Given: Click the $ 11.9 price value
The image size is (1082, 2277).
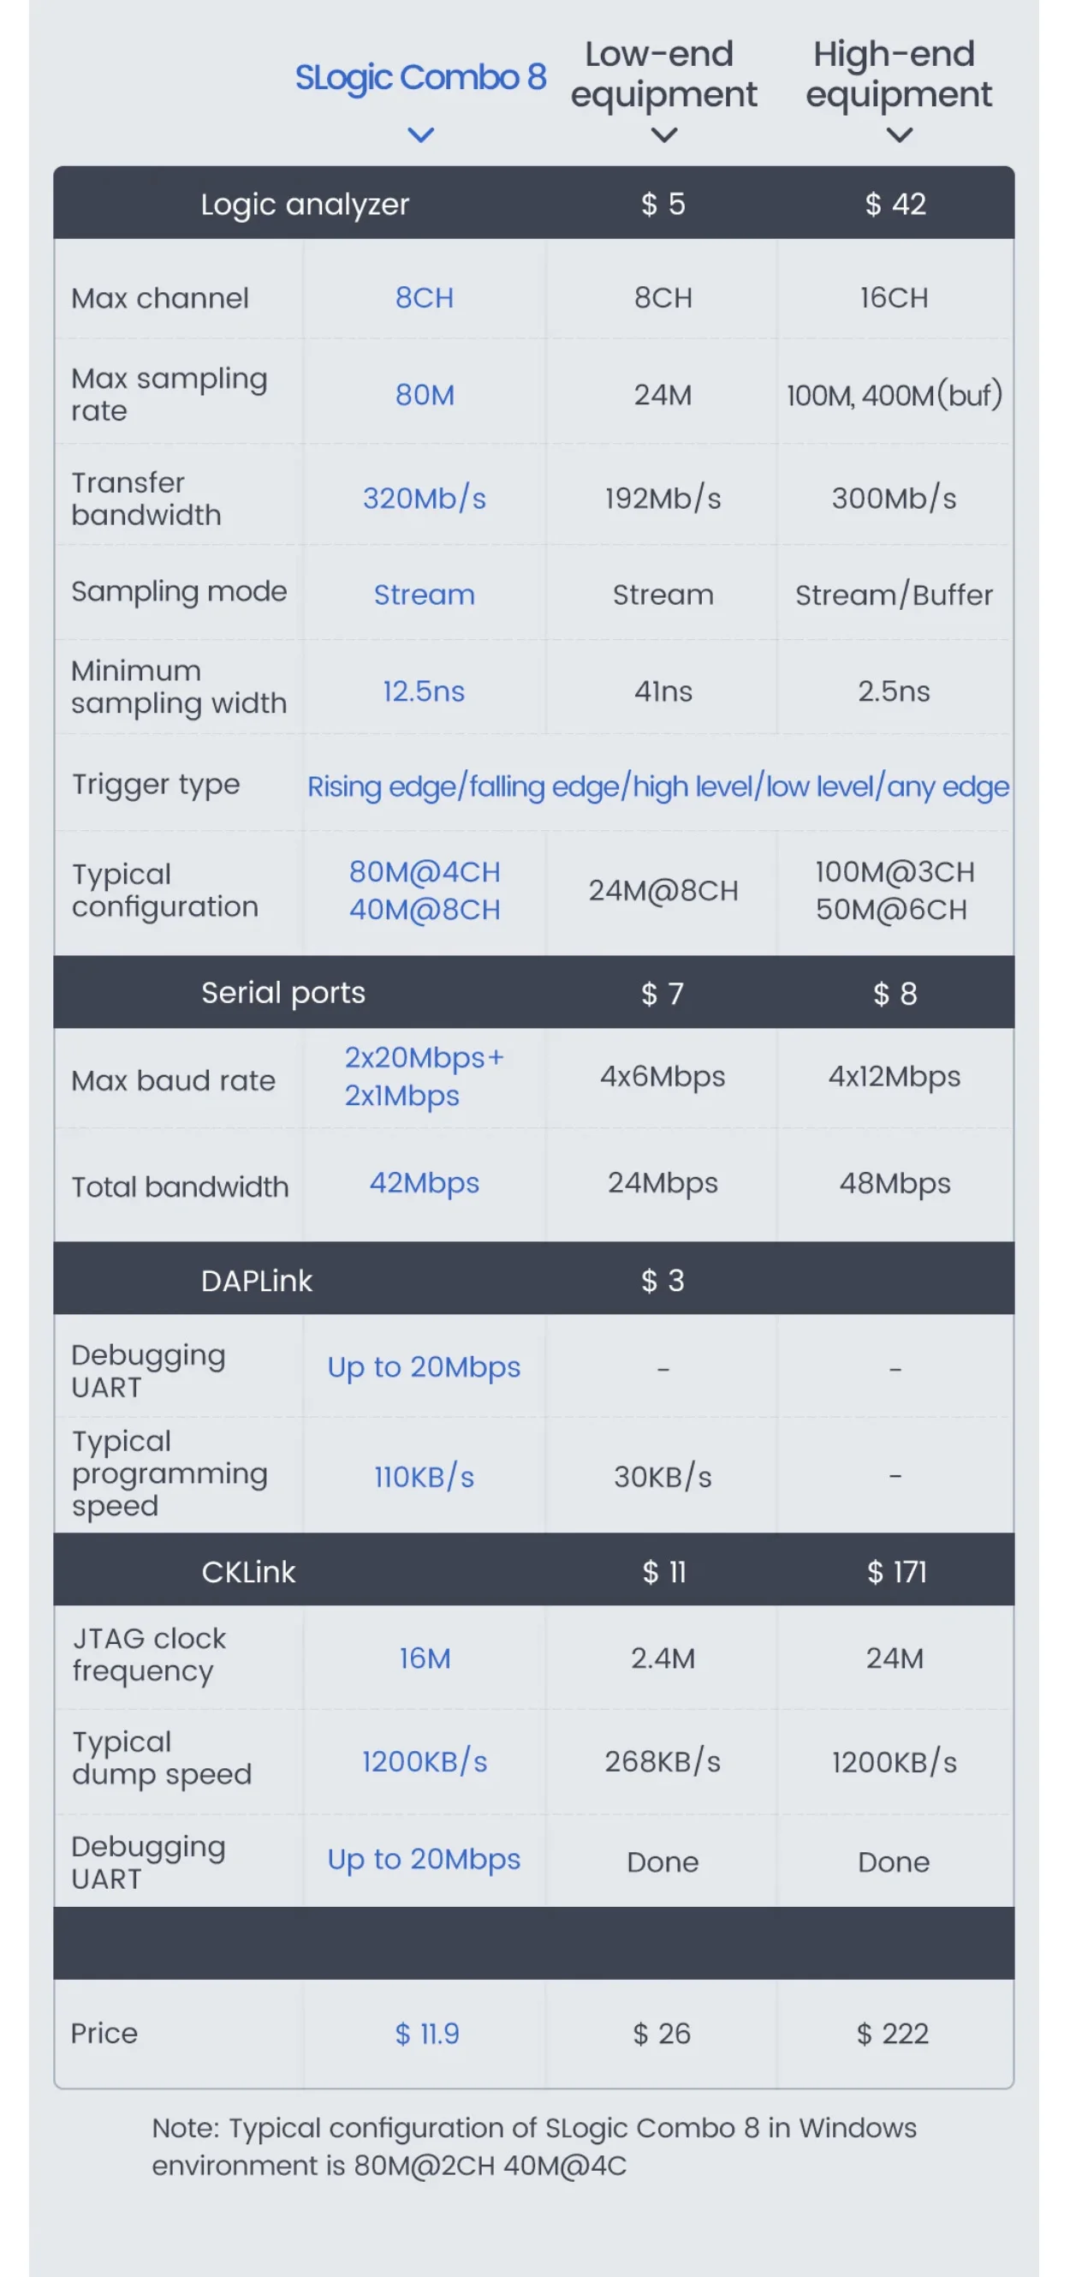Looking at the screenshot, I should click(426, 2032).
